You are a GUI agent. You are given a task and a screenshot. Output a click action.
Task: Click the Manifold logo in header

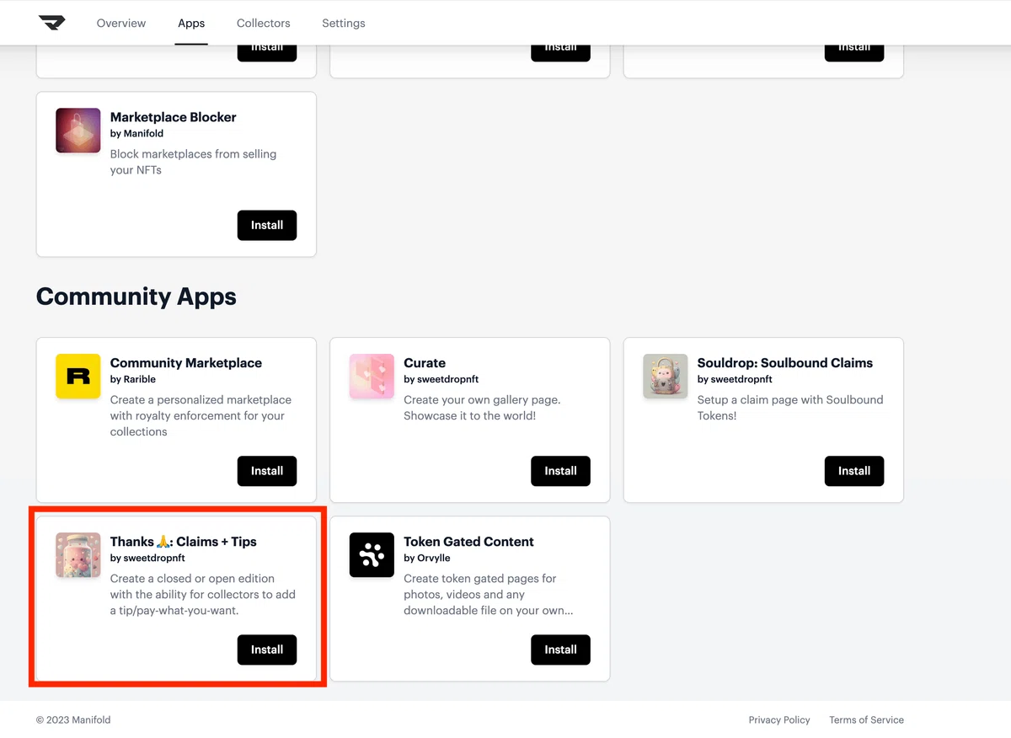[51, 23]
